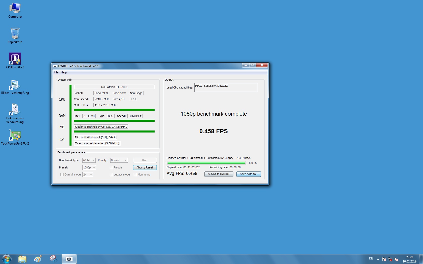Image resolution: width=423 pixels, height=264 pixels.
Task: Click the 0.458 FPS result text
Action: click(214, 131)
